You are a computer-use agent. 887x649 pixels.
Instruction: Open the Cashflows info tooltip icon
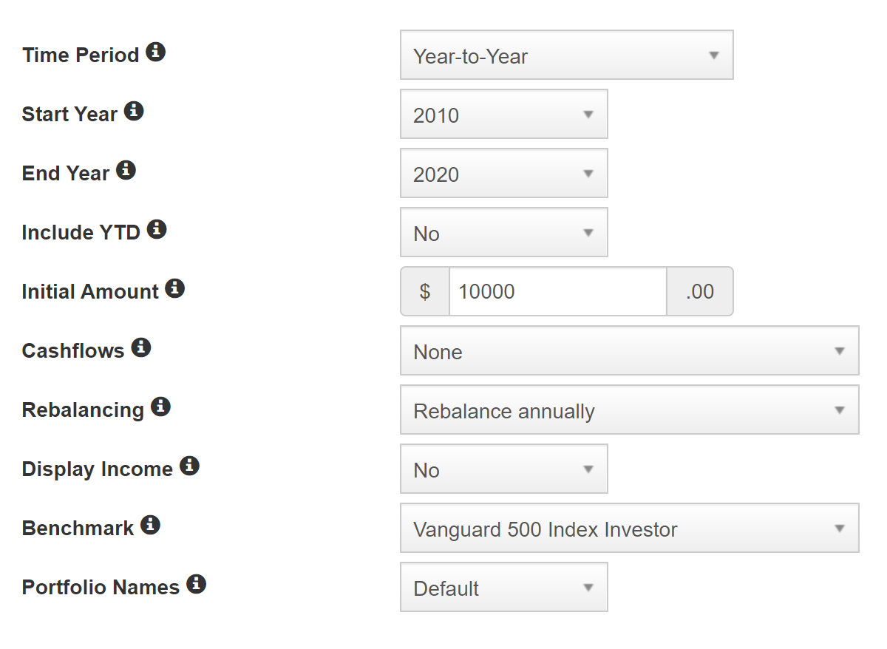pyautogui.click(x=140, y=348)
